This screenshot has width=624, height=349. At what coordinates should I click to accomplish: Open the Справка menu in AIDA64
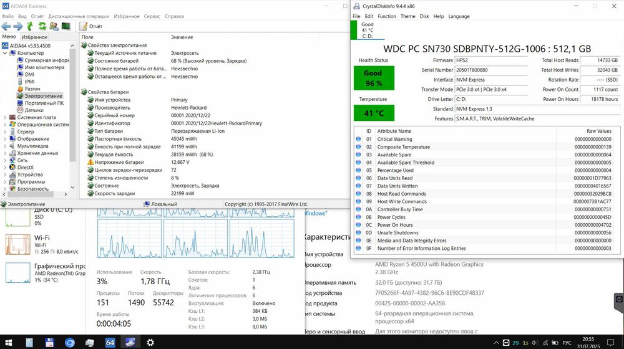pyautogui.click(x=174, y=16)
